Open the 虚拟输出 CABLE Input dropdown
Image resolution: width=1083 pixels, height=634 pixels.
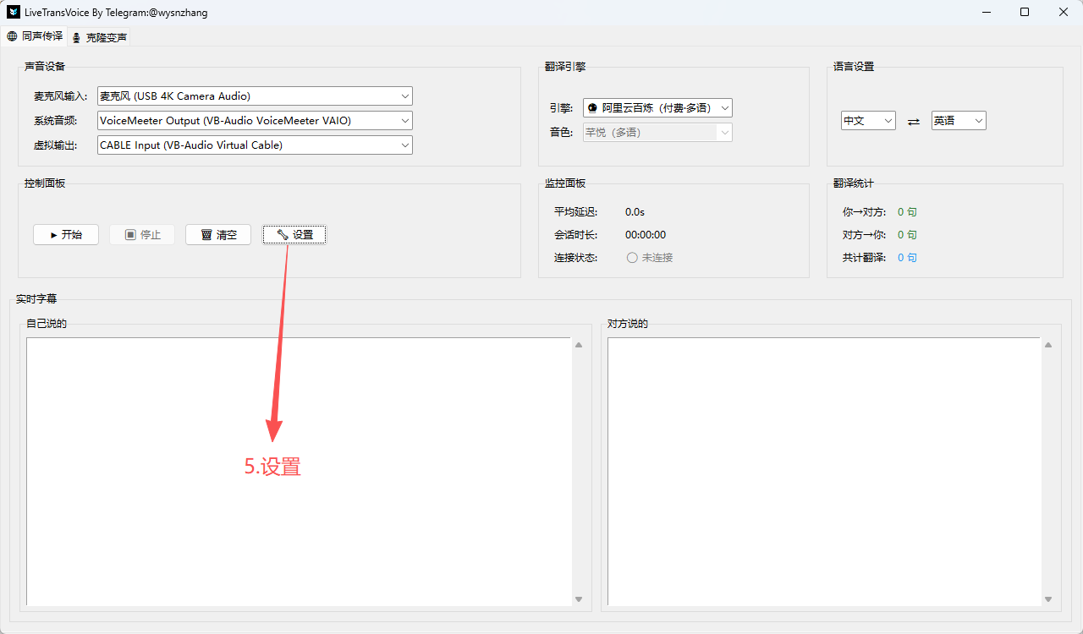(x=255, y=145)
